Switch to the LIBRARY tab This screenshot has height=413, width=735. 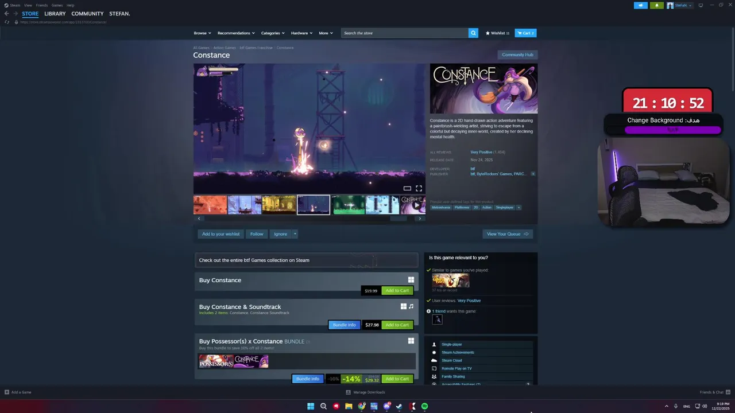[x=55, y=14]
